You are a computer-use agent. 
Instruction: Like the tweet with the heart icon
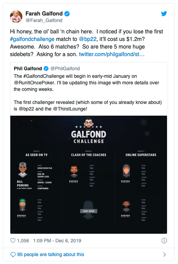click(x=13, y=241)
